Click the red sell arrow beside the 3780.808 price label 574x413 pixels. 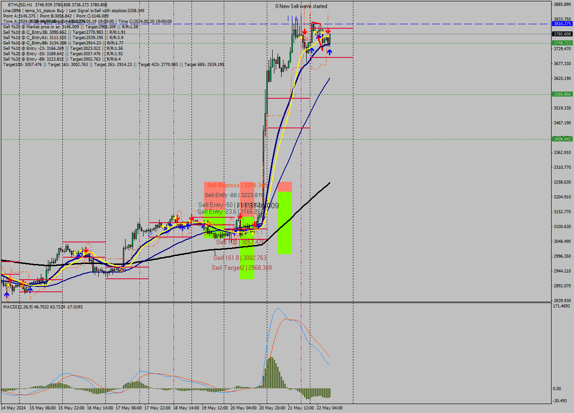pyautogui.click(x=328, y=31)
